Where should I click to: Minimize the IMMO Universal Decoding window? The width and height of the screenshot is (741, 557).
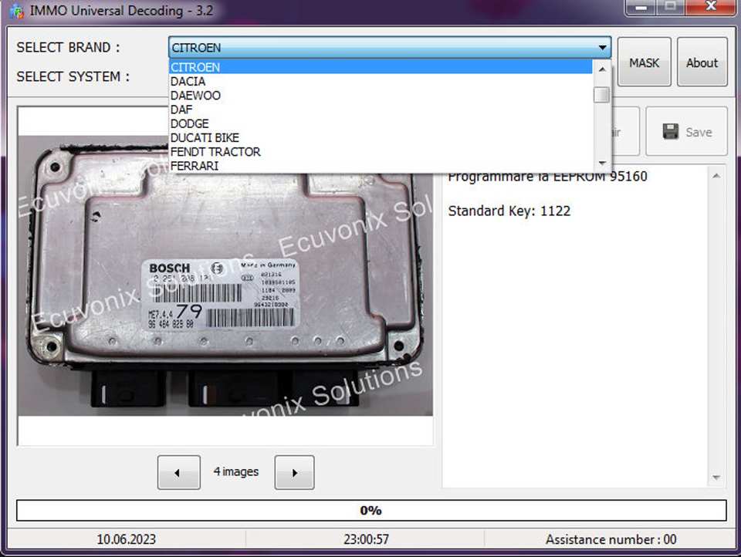pos(641,7)
